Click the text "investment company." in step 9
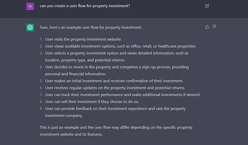Image resolution: width=248 pixels, height=145 pixels. (x=64, y=116)
